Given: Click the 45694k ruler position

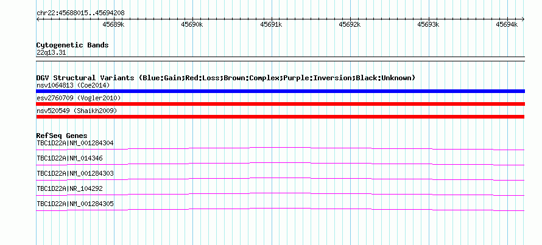Looking at the screenshot, I should 507,24.
